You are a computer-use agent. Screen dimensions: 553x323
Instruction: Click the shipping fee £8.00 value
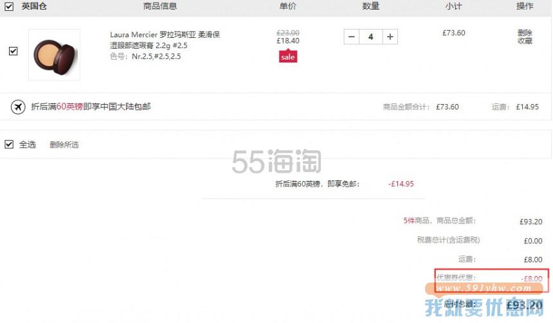coord(533,259)
